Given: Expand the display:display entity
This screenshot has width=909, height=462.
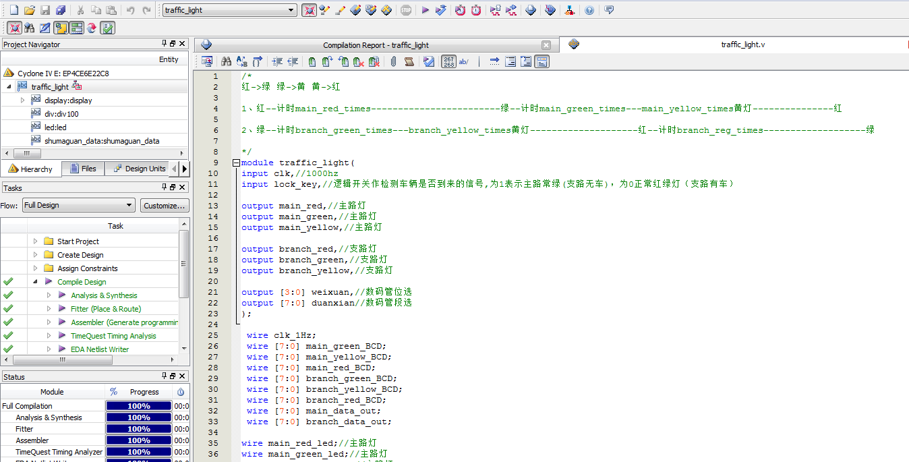Looking at the screenshot, I should [x=22, y=100].
